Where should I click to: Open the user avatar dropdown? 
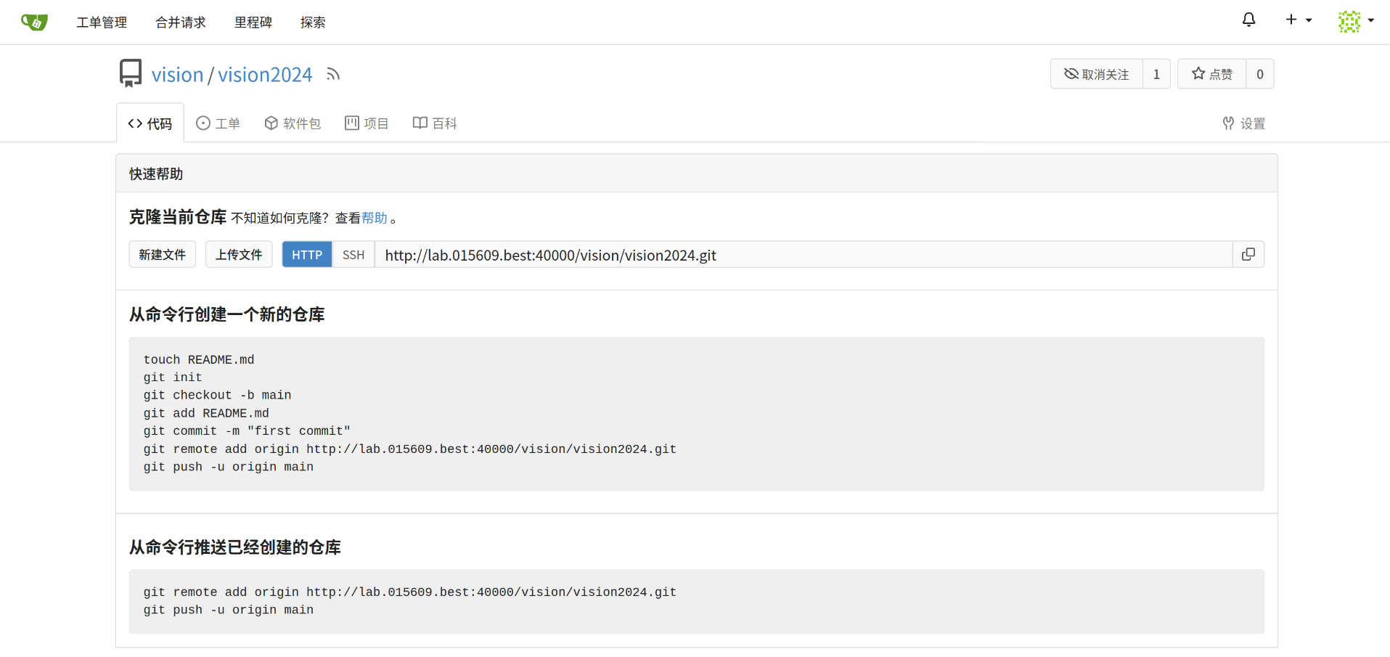(1355, 21)
